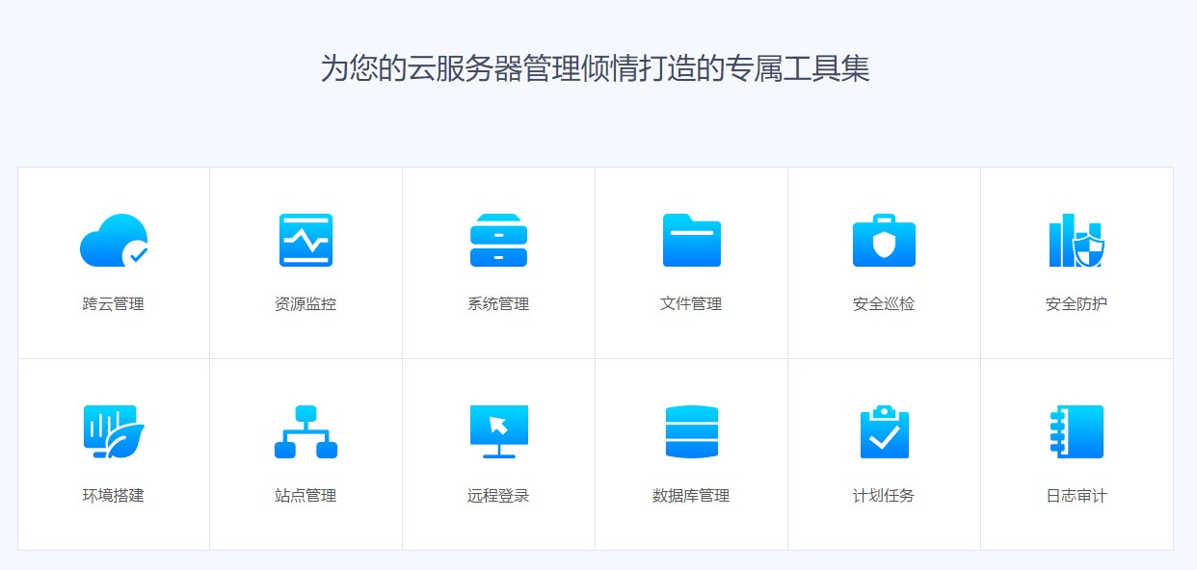This screenshot has width=1197, height=570.
Task: Open the 计划任务 clipboard checkmark icon
Action: [884, 431]
